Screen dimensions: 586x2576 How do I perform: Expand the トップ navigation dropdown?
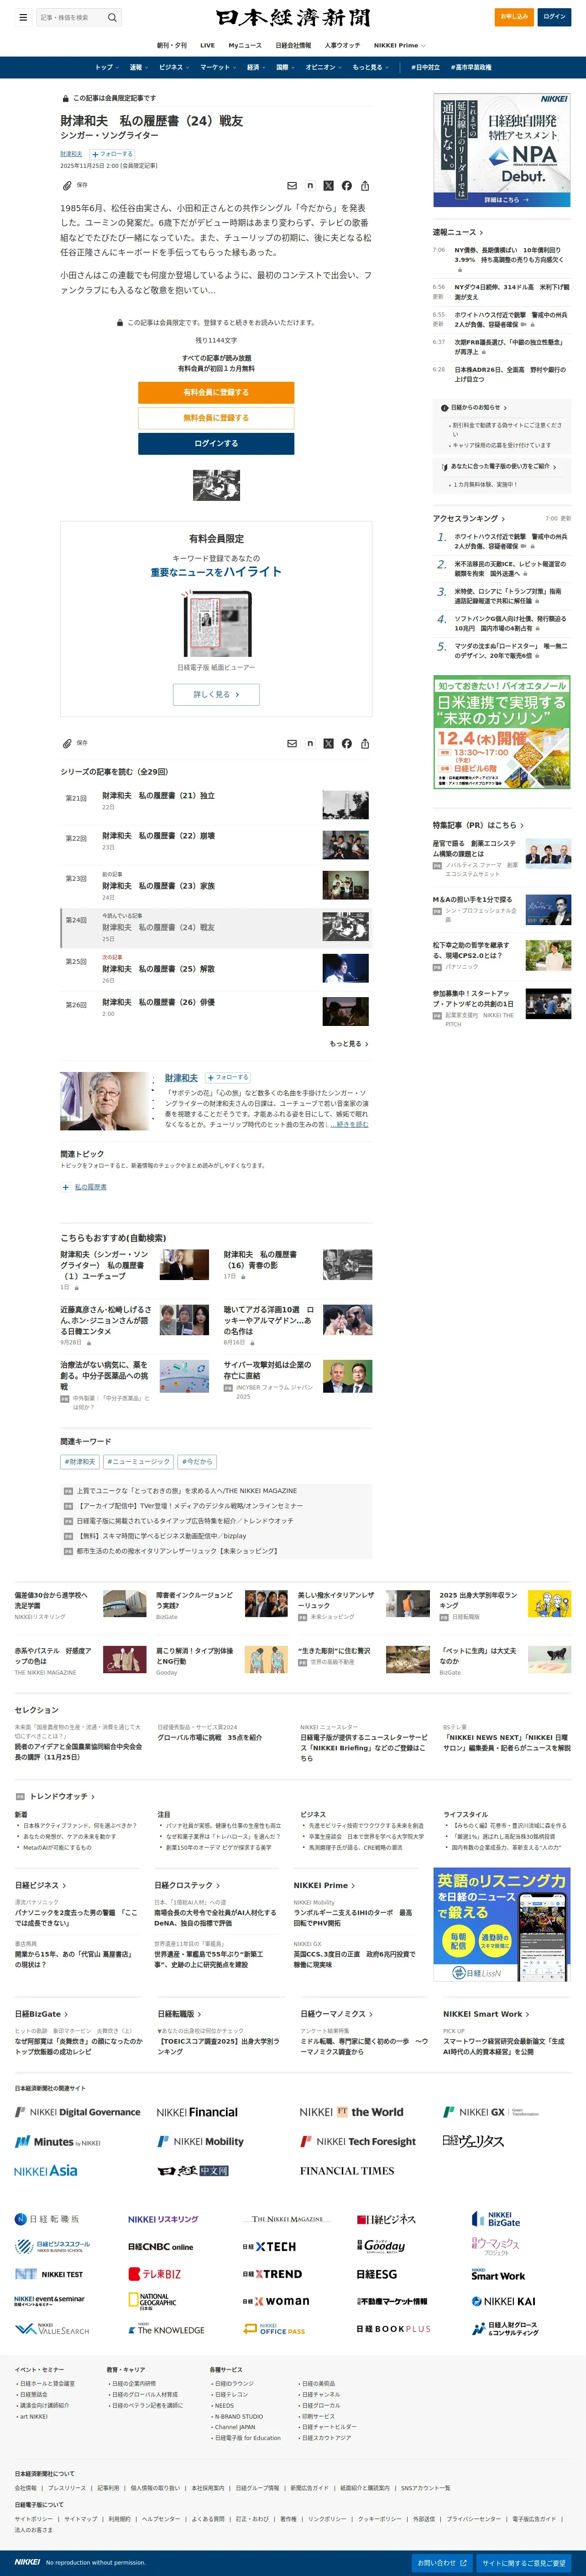(x=106, y=67)
